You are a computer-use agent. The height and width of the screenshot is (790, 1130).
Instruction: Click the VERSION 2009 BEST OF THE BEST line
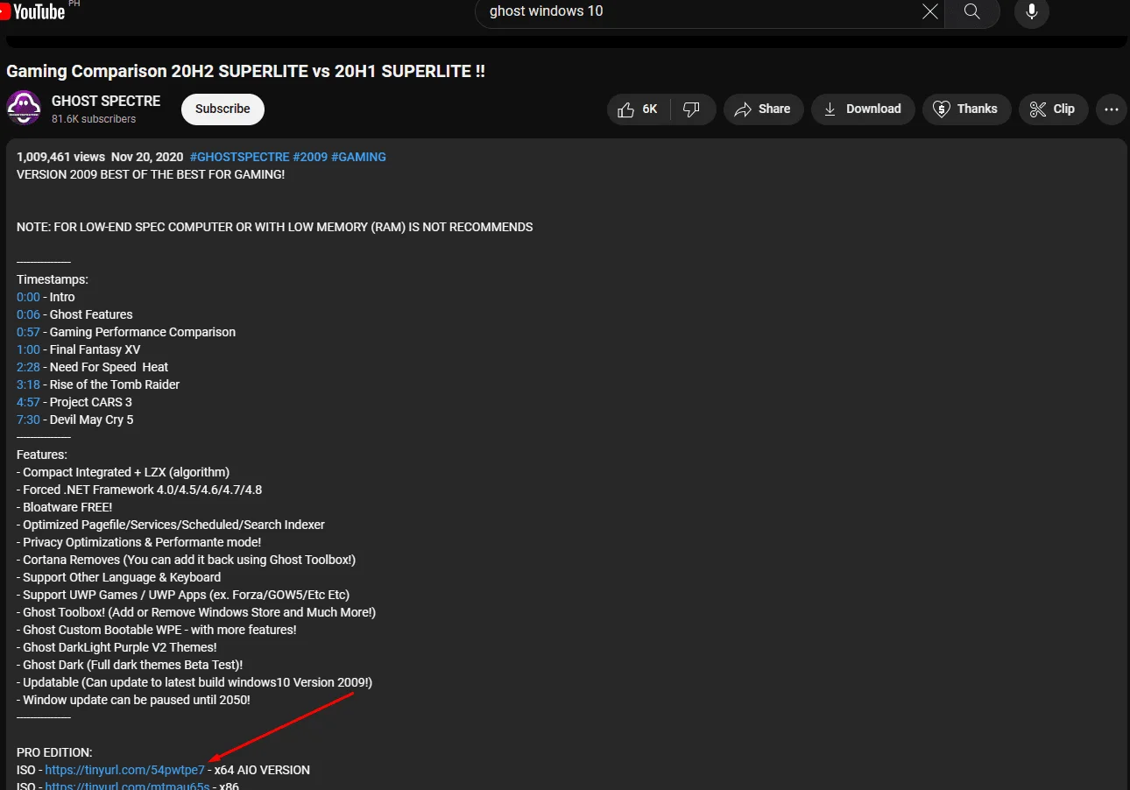tap(151, 174)
